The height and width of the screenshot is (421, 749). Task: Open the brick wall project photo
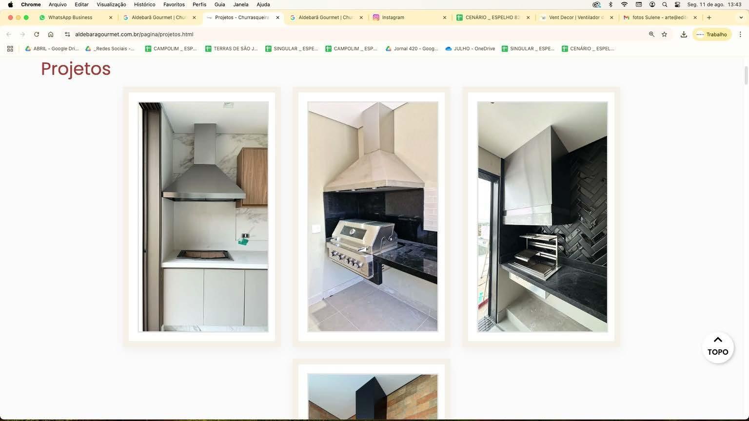pos(373,396)
